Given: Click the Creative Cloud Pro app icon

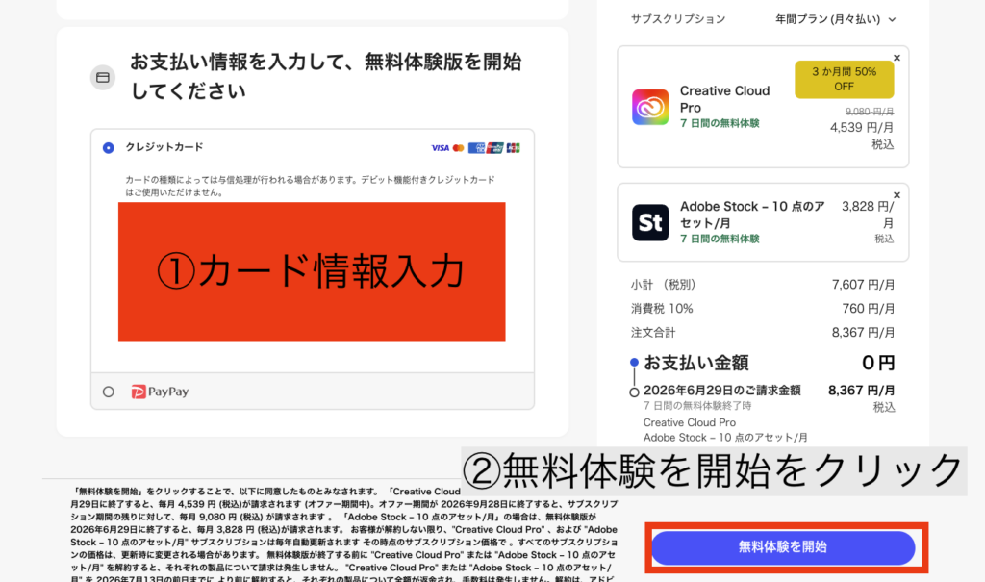Looking at the screenshot, I should point(650,107).
